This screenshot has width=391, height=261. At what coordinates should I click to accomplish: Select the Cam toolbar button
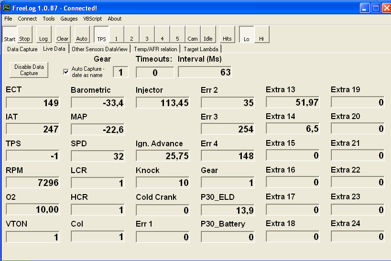click(193, 34)
